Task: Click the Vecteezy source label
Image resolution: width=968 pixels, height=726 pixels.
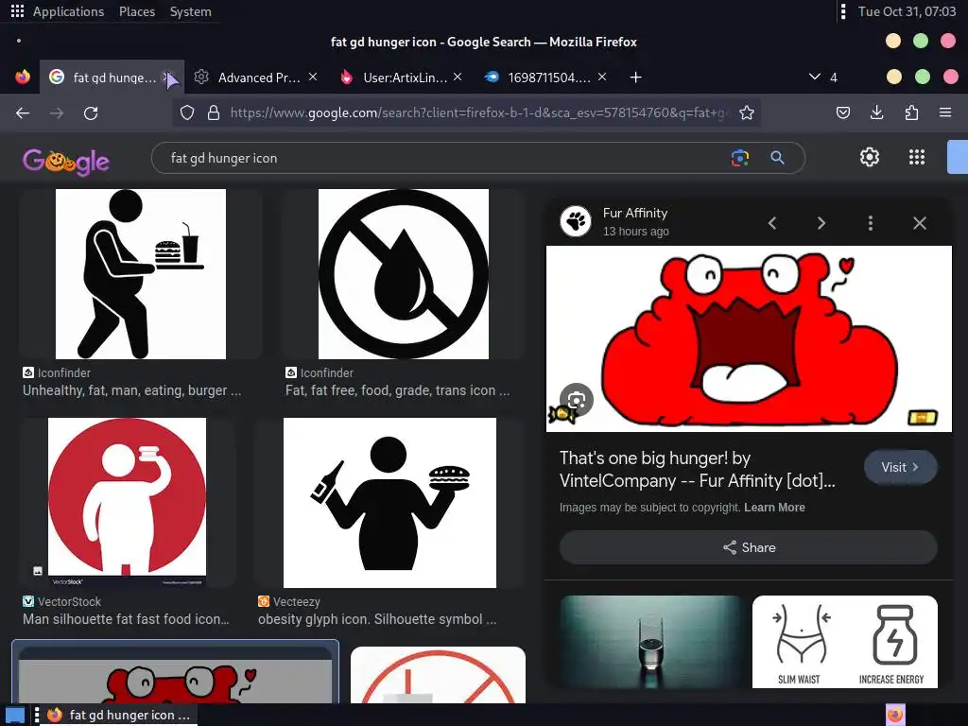Action: coord(289,601)
